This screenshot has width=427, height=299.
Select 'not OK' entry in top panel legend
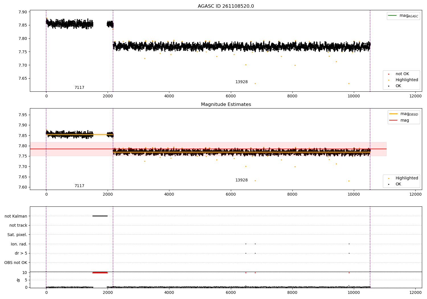[x=402, y=74]
